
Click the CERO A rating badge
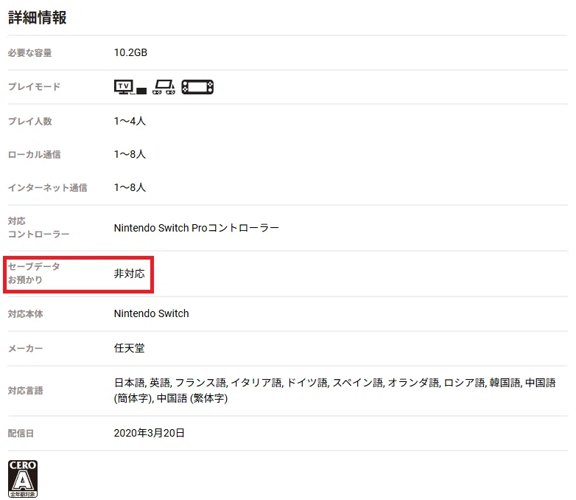coord(23,479)
